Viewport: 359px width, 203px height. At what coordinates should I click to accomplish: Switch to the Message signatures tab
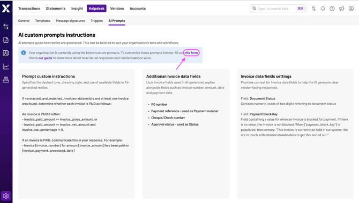pyautogui.click(x=71, y=21)
